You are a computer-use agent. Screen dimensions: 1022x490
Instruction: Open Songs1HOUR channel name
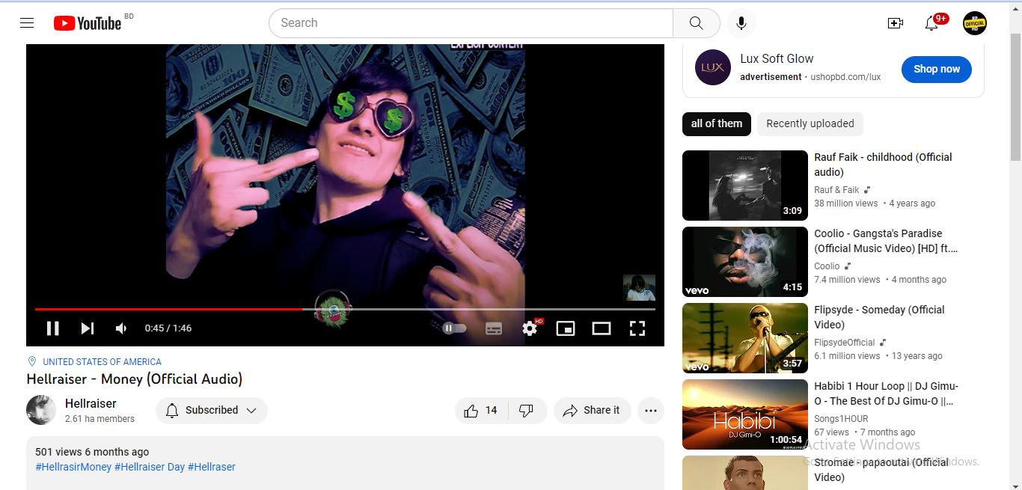(841, 419)
